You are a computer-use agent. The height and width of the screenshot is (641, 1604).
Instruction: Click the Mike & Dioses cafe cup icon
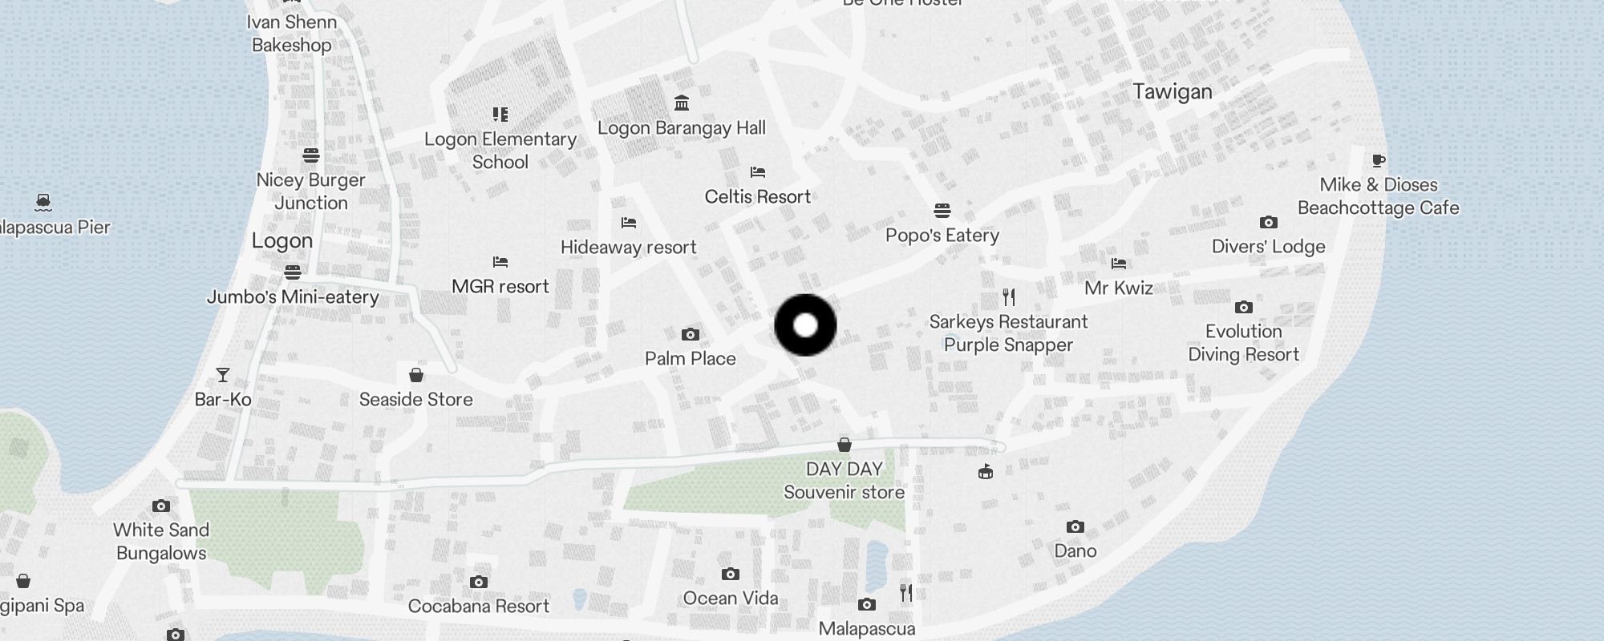tap(1379, 160)
